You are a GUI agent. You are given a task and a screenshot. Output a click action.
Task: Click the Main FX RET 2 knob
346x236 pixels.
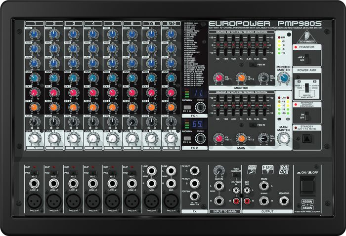pyautogui.click(x=241, y=138)
